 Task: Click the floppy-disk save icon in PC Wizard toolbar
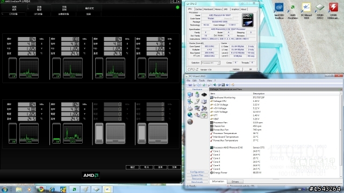click(x=190, y=85)
